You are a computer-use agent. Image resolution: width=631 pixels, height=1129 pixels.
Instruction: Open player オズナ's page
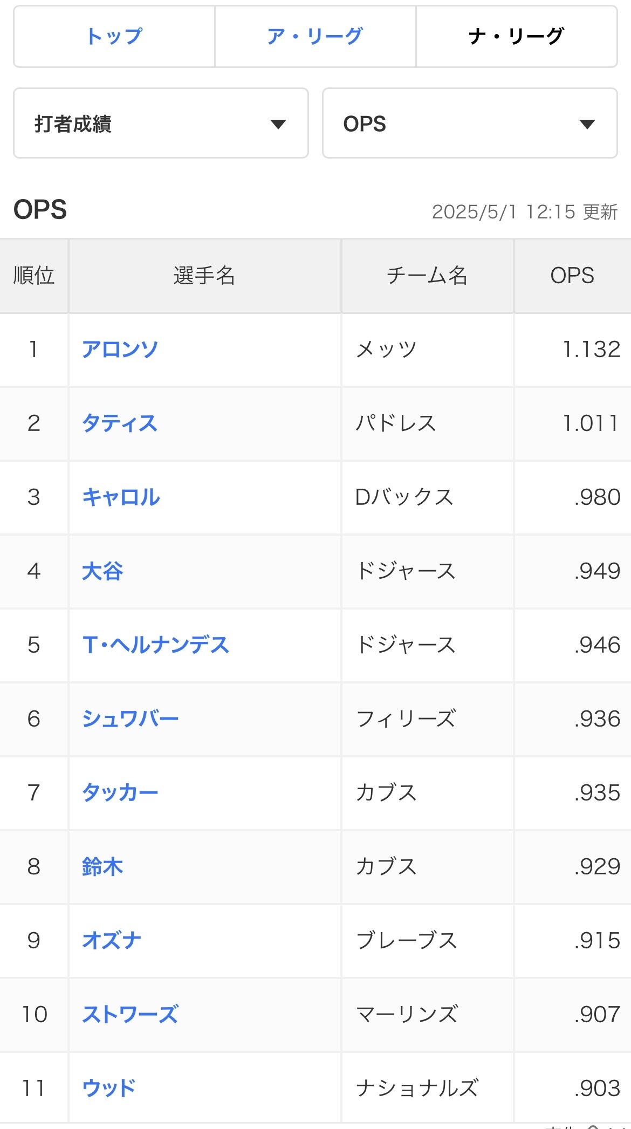point(112,941)
